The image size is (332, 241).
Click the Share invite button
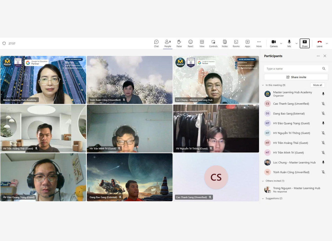coord(296,77)
